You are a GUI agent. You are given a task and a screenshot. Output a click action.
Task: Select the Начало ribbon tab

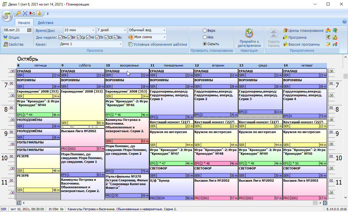tap(24, 23)
